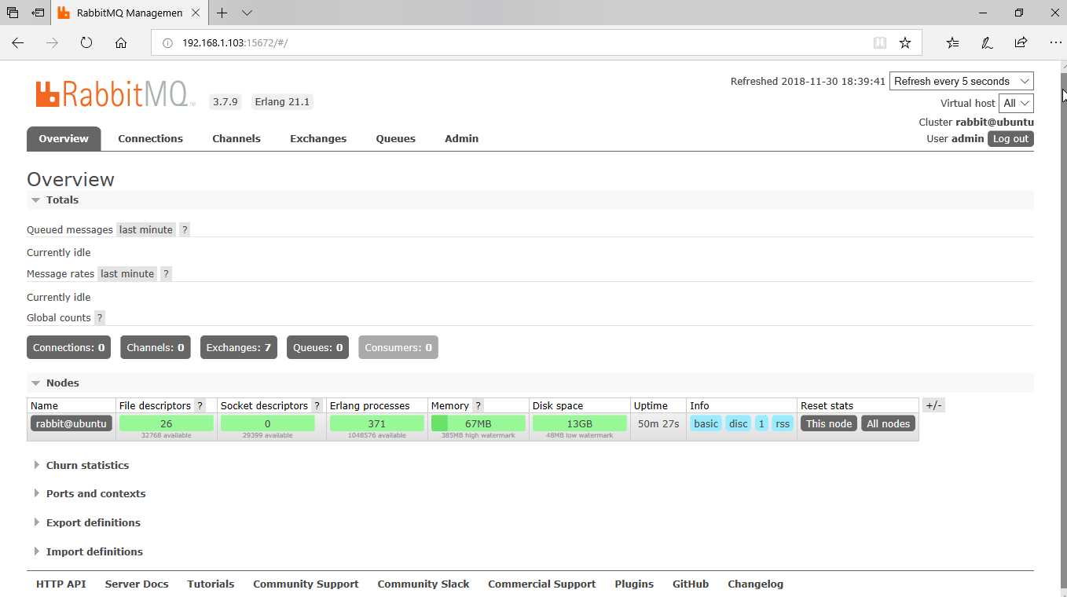1067x597 pixels.
Task: Click the tabs you've set aside icon
Action: (13, 13)
